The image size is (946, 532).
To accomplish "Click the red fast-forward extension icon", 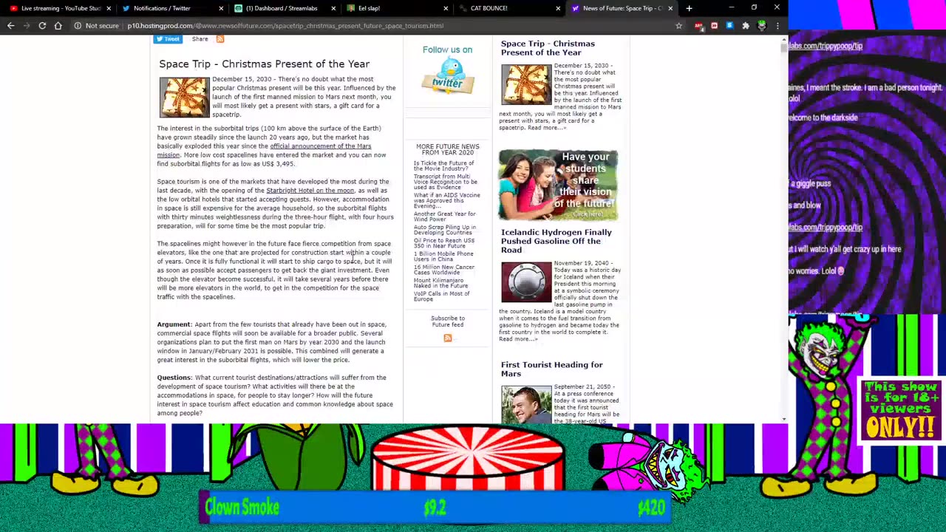I will point(714,26).
